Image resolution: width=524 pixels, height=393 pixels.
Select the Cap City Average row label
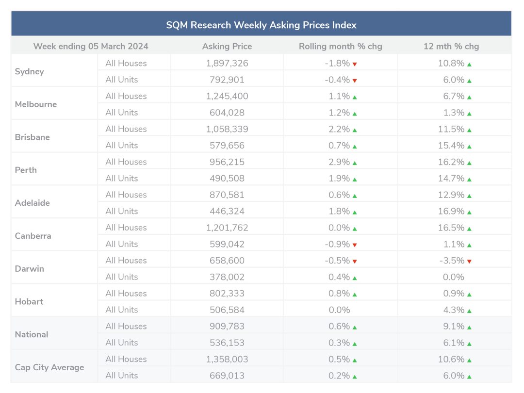pyautogui.click(x=49, y=367)
